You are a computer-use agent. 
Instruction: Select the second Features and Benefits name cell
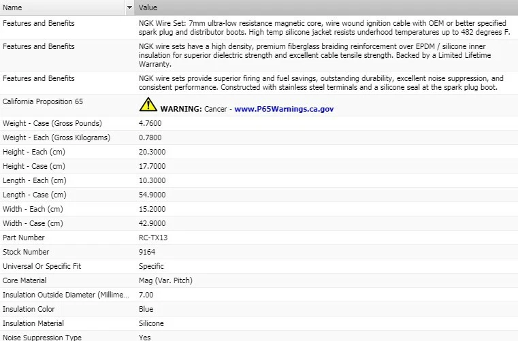38,46
